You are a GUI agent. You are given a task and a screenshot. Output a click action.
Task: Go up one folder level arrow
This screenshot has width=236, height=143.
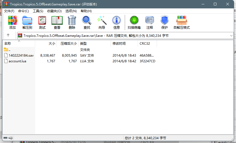click(8, 35)
